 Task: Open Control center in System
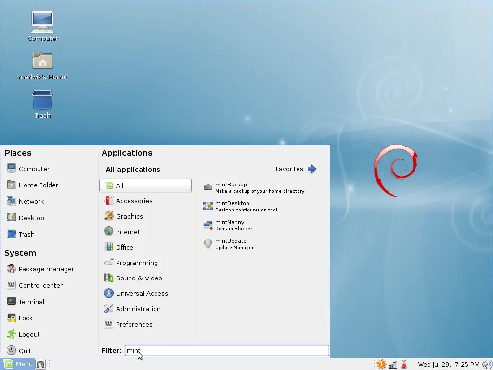[x=35, y=285]
